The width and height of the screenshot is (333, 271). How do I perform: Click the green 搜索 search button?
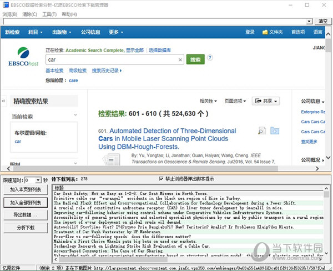point(195,59)
